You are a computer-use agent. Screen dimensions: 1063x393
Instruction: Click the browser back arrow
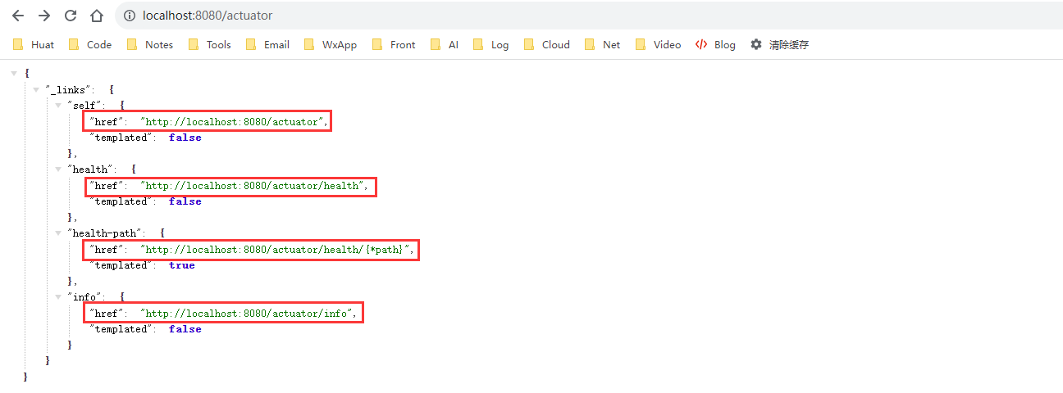pyautogui.click(x=18, y=16)
